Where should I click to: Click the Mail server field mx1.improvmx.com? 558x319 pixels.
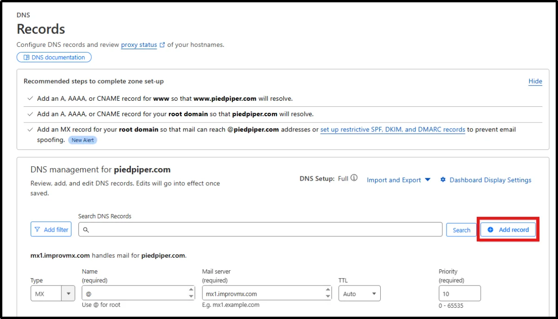(x=267, y=293)
